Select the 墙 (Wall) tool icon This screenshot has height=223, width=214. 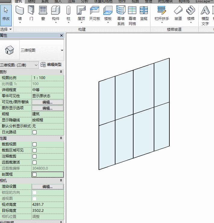[x=20, y=10]
